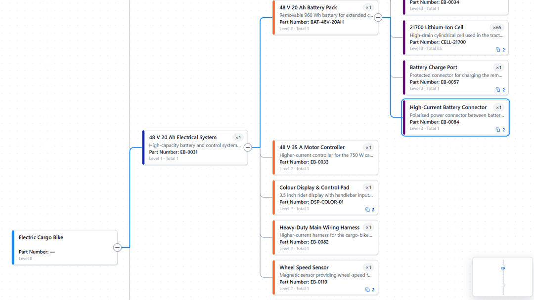The width and height of the screenshot is (534, 300).
Task: Click duplicate icon on 21700 Lithium-Ion Cell
Action: click(500, 50)
